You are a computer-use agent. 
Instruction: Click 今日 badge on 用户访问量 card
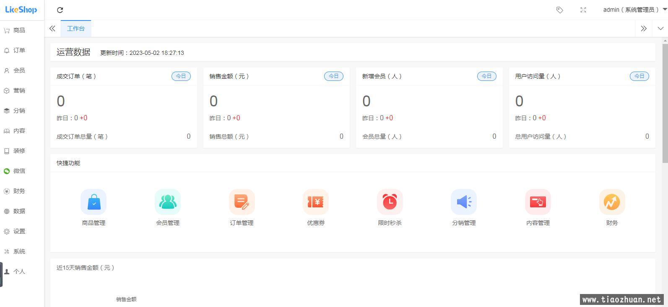click(x=639, y=76)
